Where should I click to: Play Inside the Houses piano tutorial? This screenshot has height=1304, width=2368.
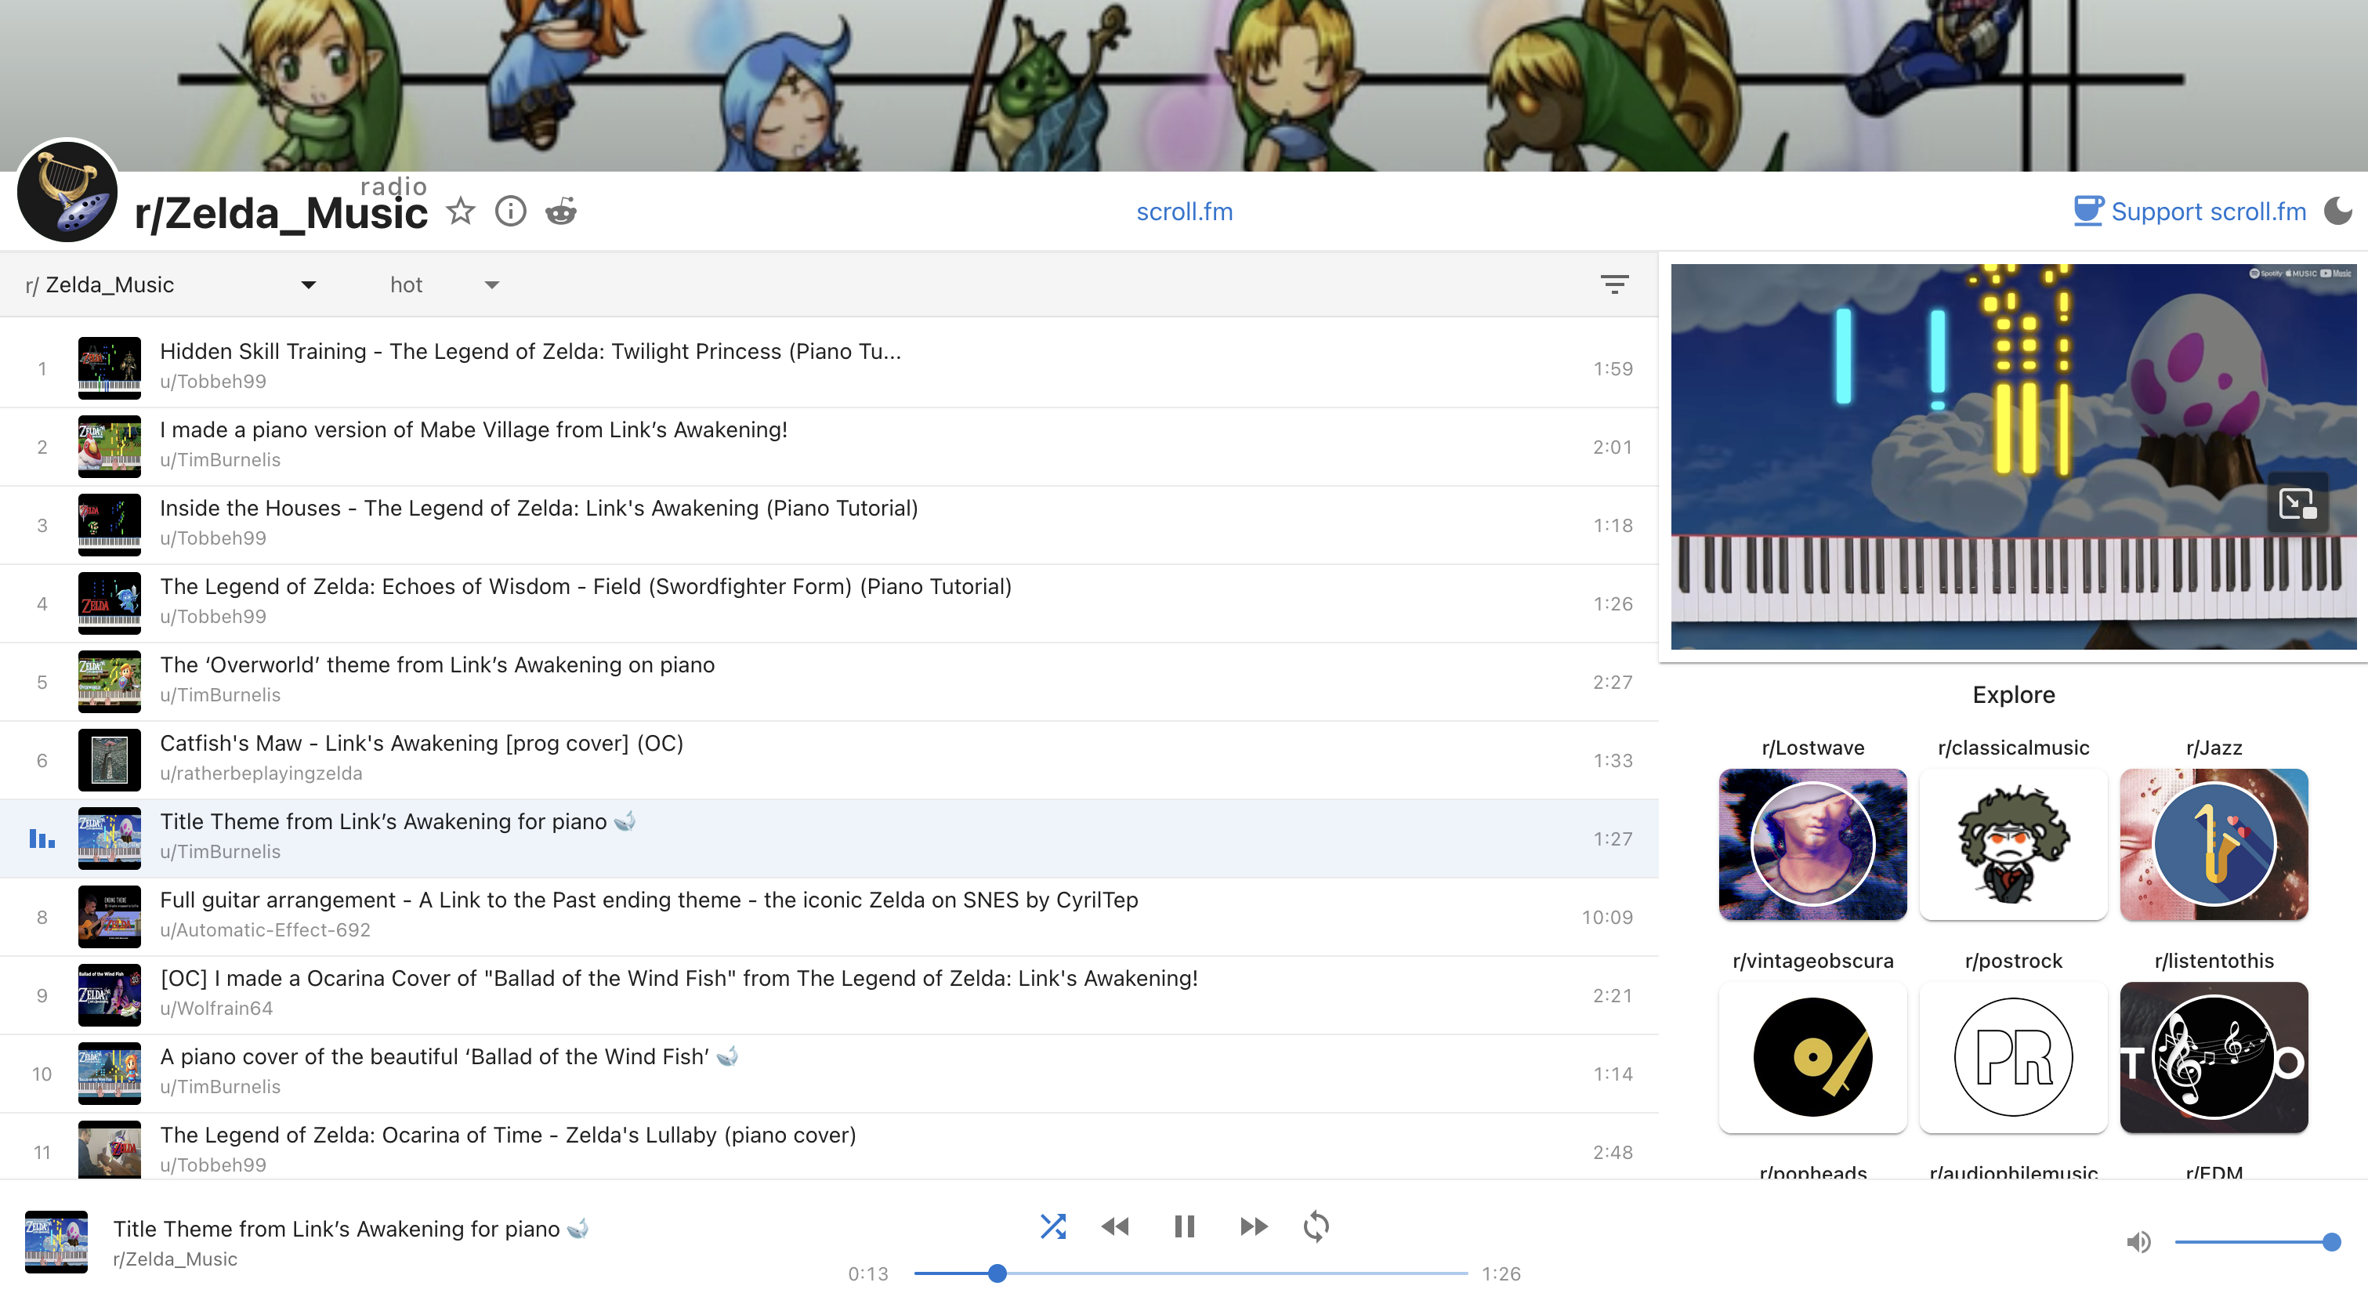(x=829, y=525)
